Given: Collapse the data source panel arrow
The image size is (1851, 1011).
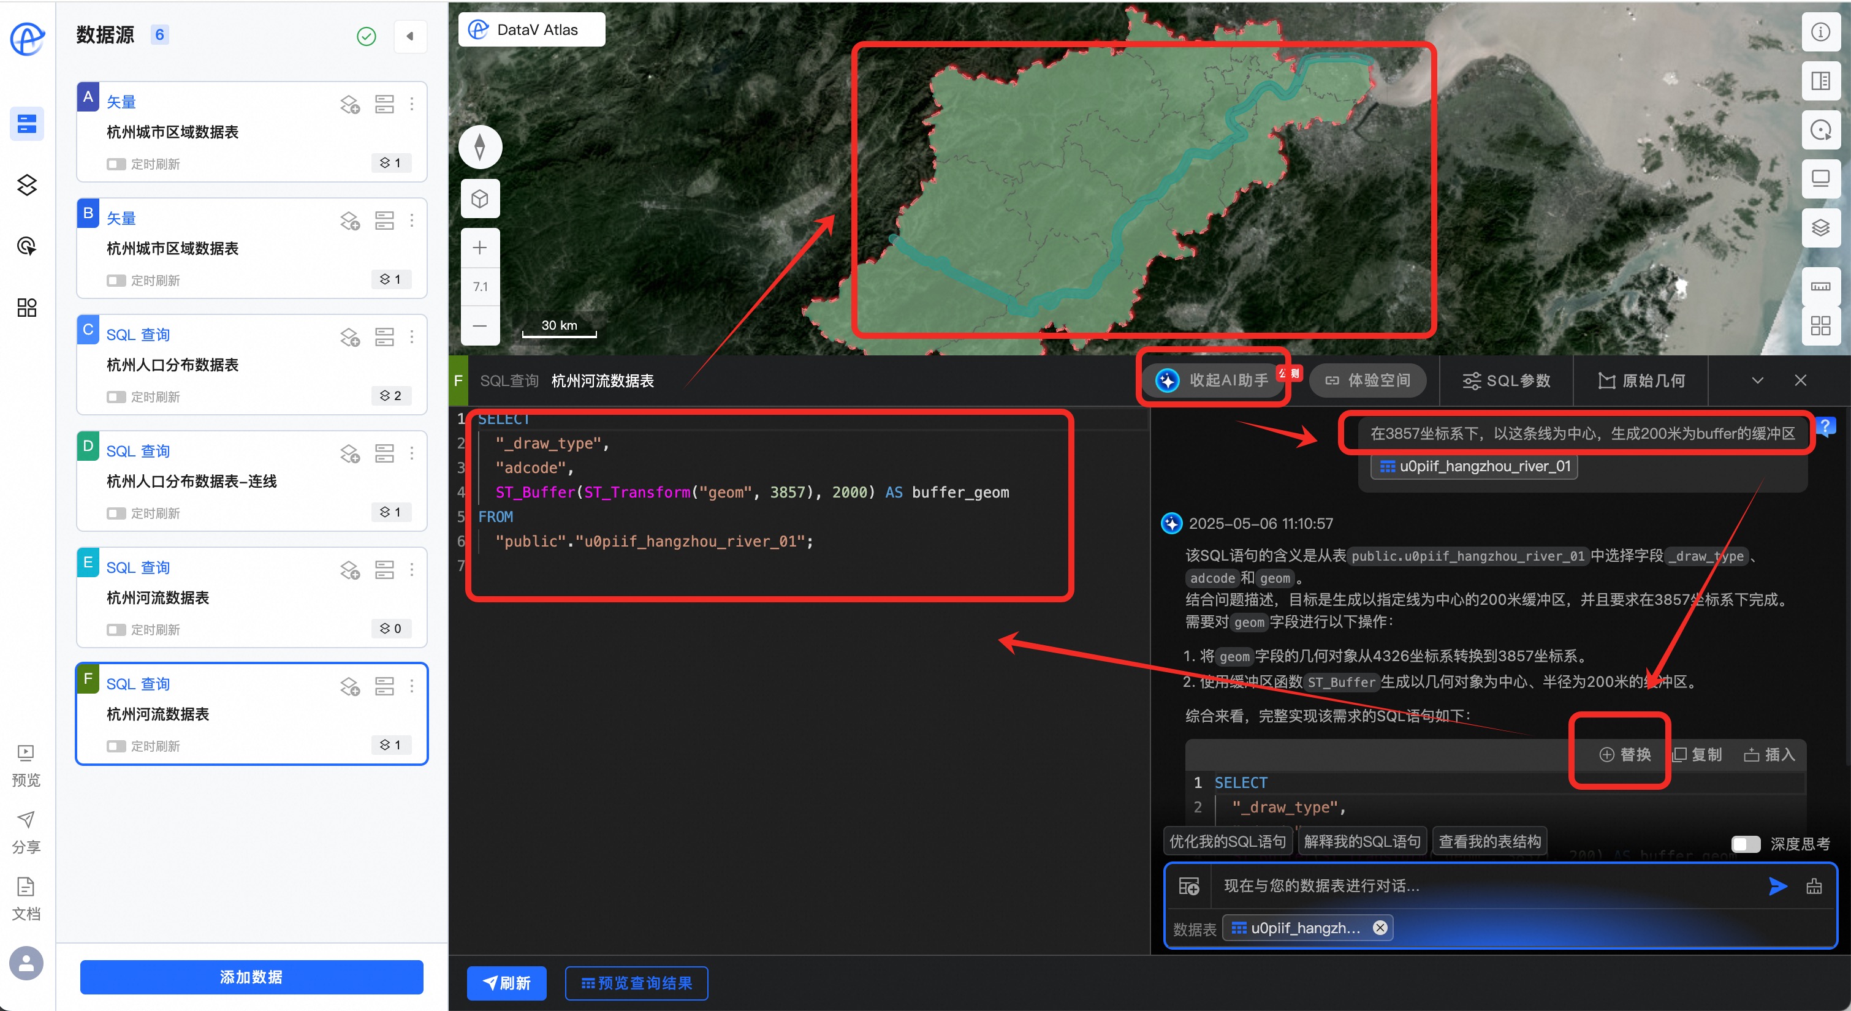Looking at the screenshot, I should click(x=410, y=36).
